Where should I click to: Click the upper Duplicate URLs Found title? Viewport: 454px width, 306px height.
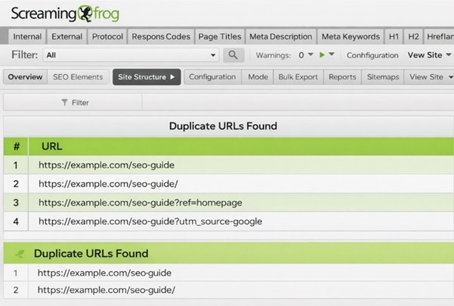point(223,126)
